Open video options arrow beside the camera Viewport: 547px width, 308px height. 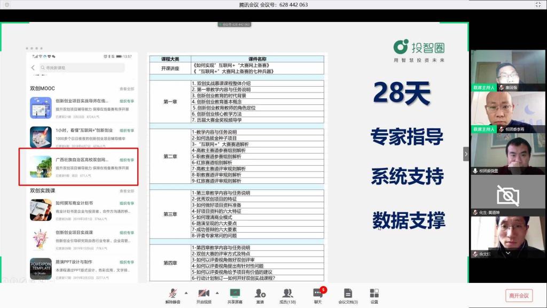(x=217, y=293)
